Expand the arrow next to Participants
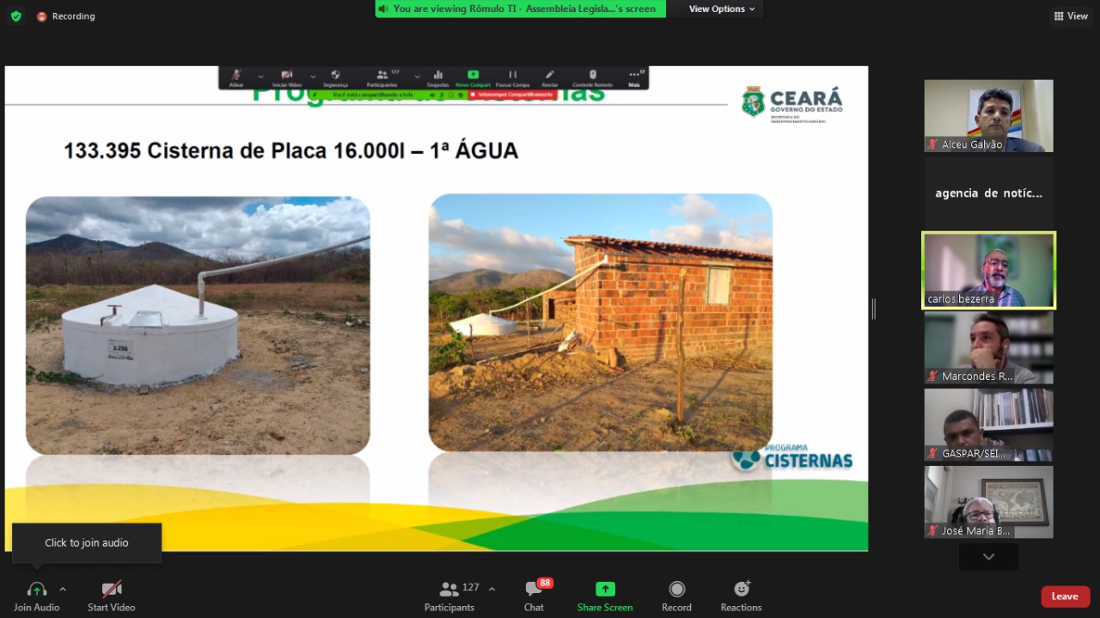The image size is (1100, 618). click(x=492, y=589)
